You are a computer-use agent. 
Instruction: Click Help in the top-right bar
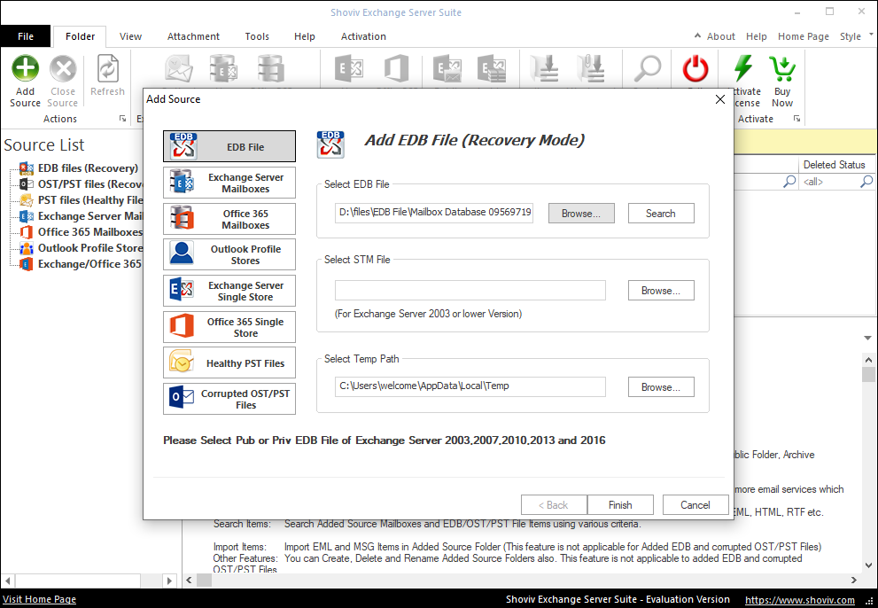[x=757, y=36]
